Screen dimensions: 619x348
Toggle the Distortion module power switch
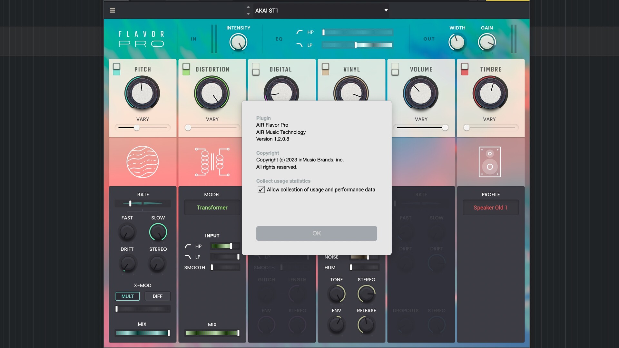[x=186, y=69]
